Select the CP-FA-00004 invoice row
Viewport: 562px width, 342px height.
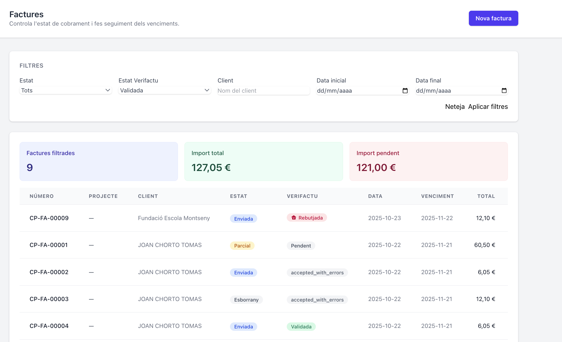[263, 326]
